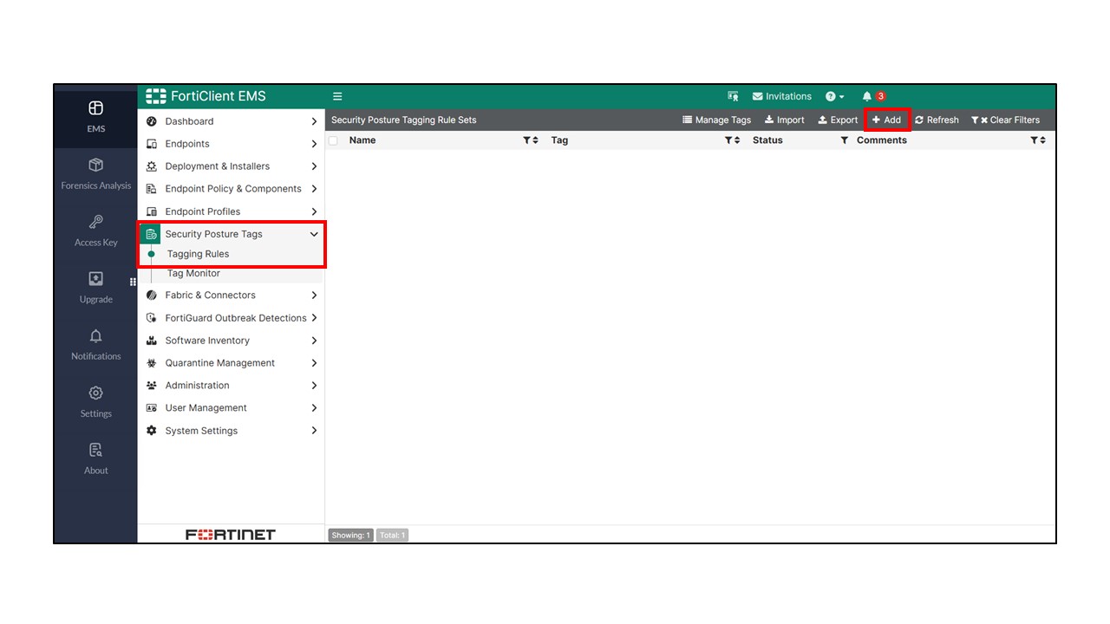The width and height of the screenshot is (1110, 624).
Task: Expand User Management chevron
Action: coord(314,408)
